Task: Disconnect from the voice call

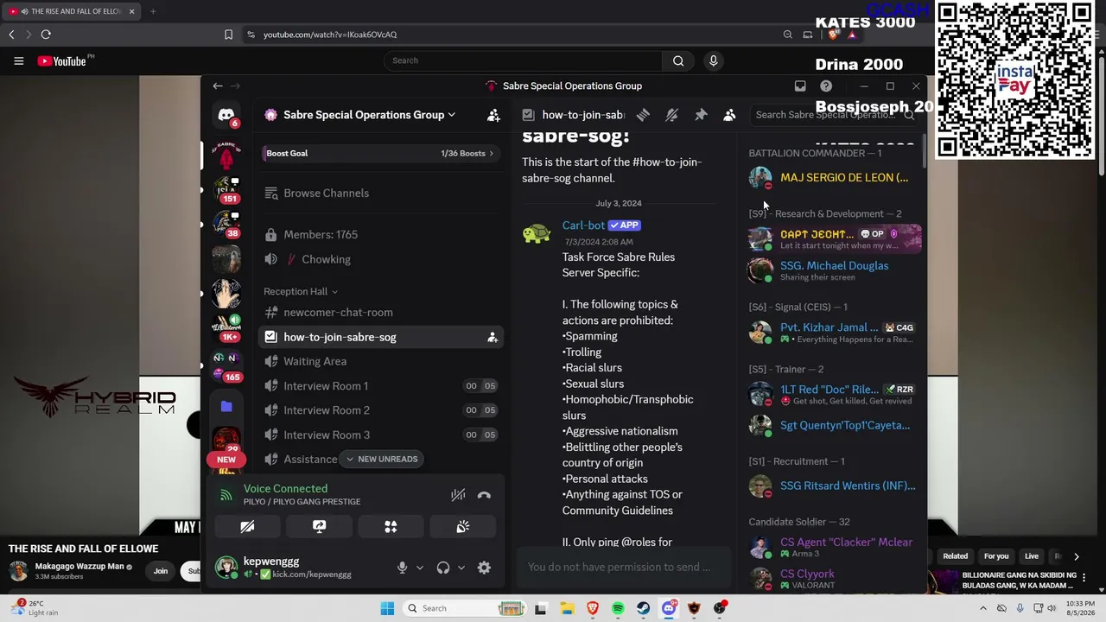Action: [x=484, y=495]
